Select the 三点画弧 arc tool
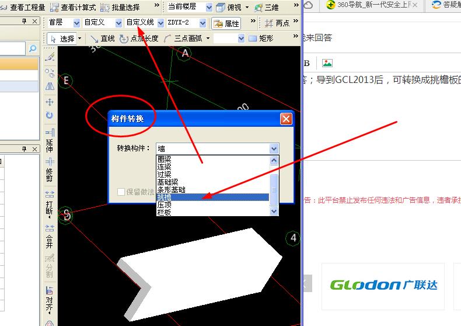461x326 pixels. (183, 39)
